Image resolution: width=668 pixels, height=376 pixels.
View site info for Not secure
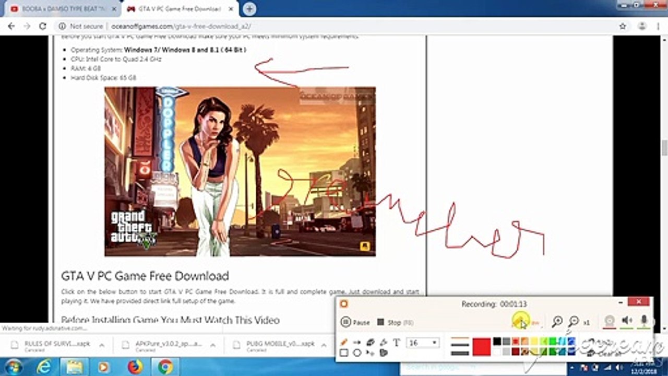point(81,26)
